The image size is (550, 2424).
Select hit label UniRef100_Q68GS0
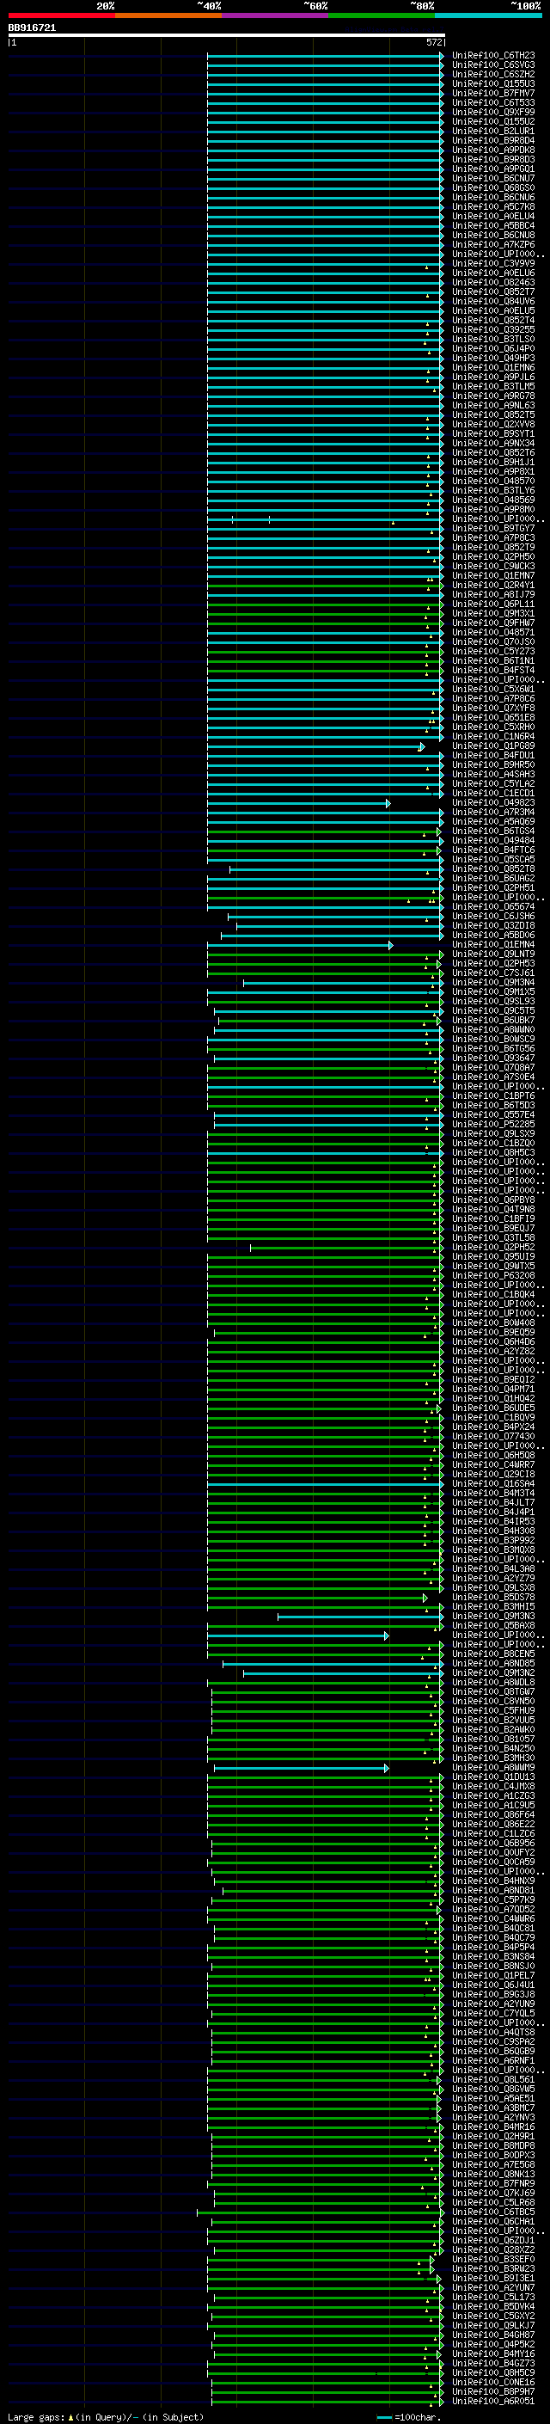(493, 187)
